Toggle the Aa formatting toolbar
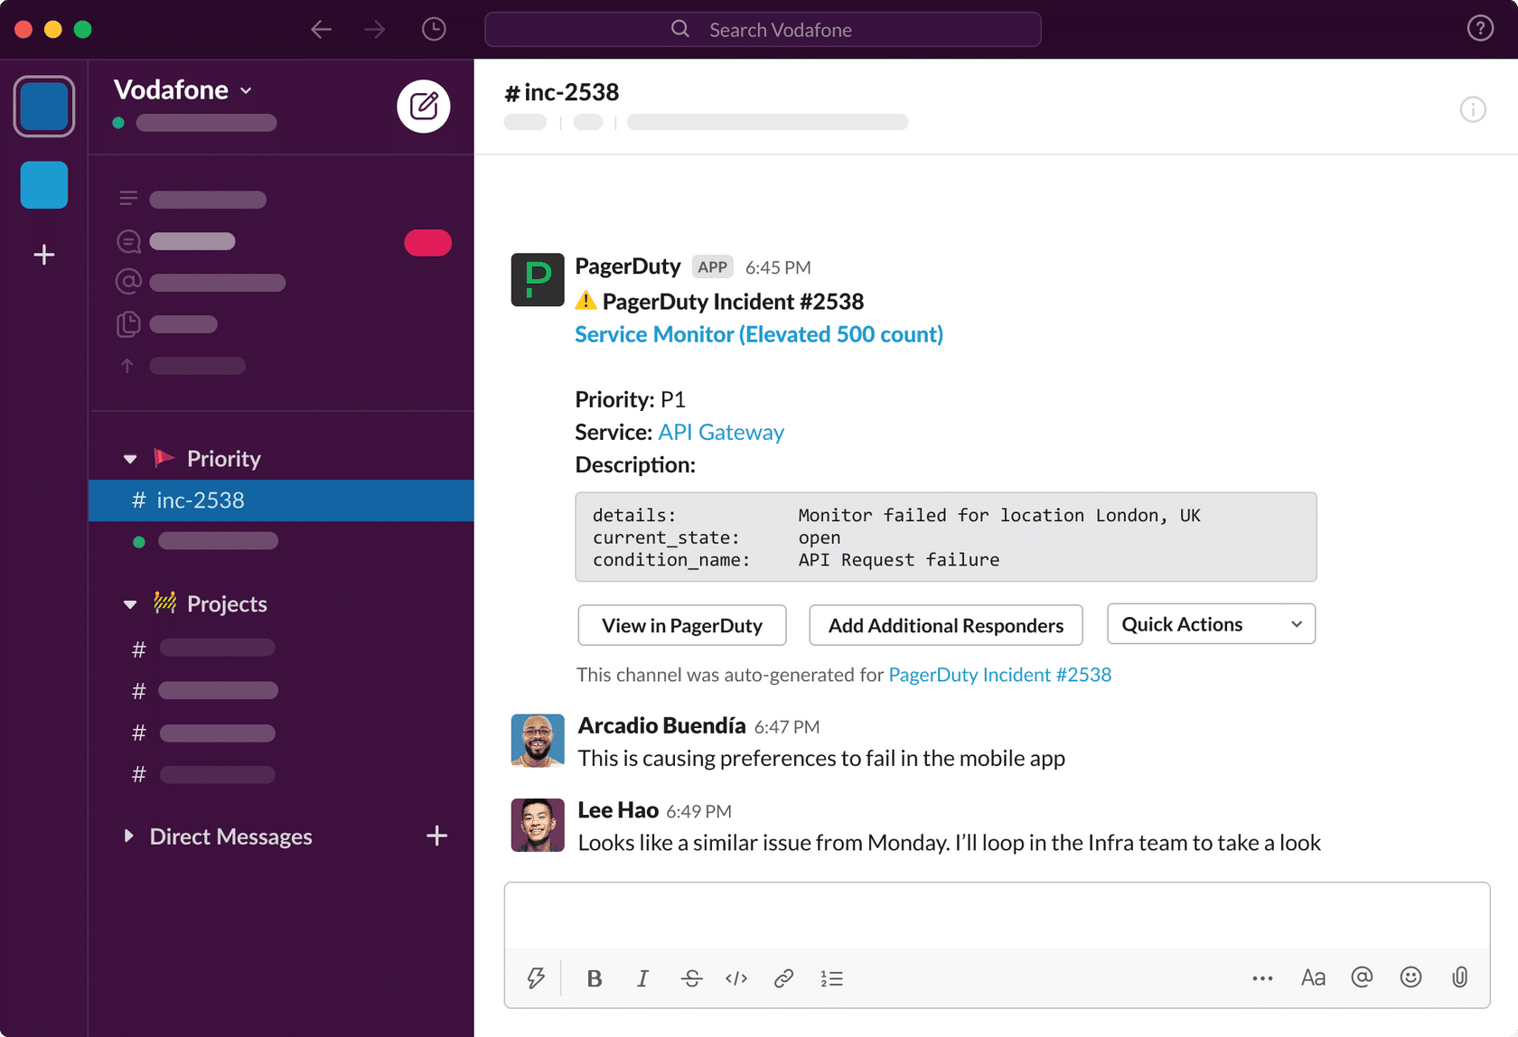 [1313, 977]
